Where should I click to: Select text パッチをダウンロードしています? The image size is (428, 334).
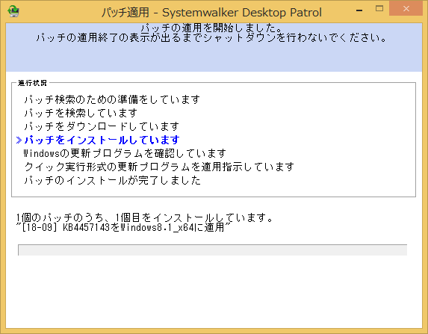(x=102, y=126)
